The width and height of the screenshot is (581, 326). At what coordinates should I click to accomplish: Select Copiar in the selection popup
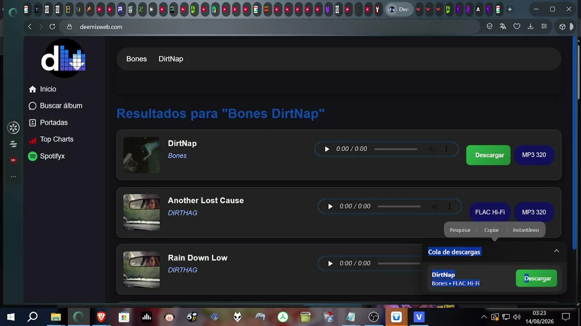[491, 230]
